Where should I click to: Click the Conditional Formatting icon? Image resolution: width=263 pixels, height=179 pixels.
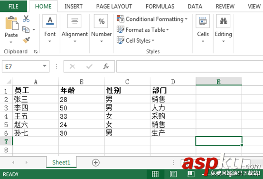[121, 19]
